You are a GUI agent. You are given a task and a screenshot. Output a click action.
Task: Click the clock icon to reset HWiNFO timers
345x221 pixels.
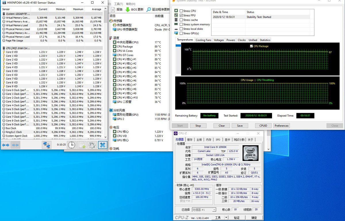point(72,145)
